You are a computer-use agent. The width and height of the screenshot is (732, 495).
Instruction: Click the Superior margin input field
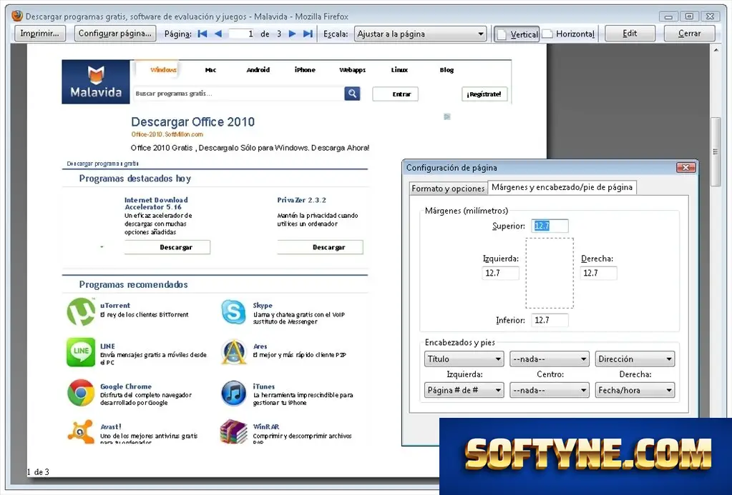point(550,226)
